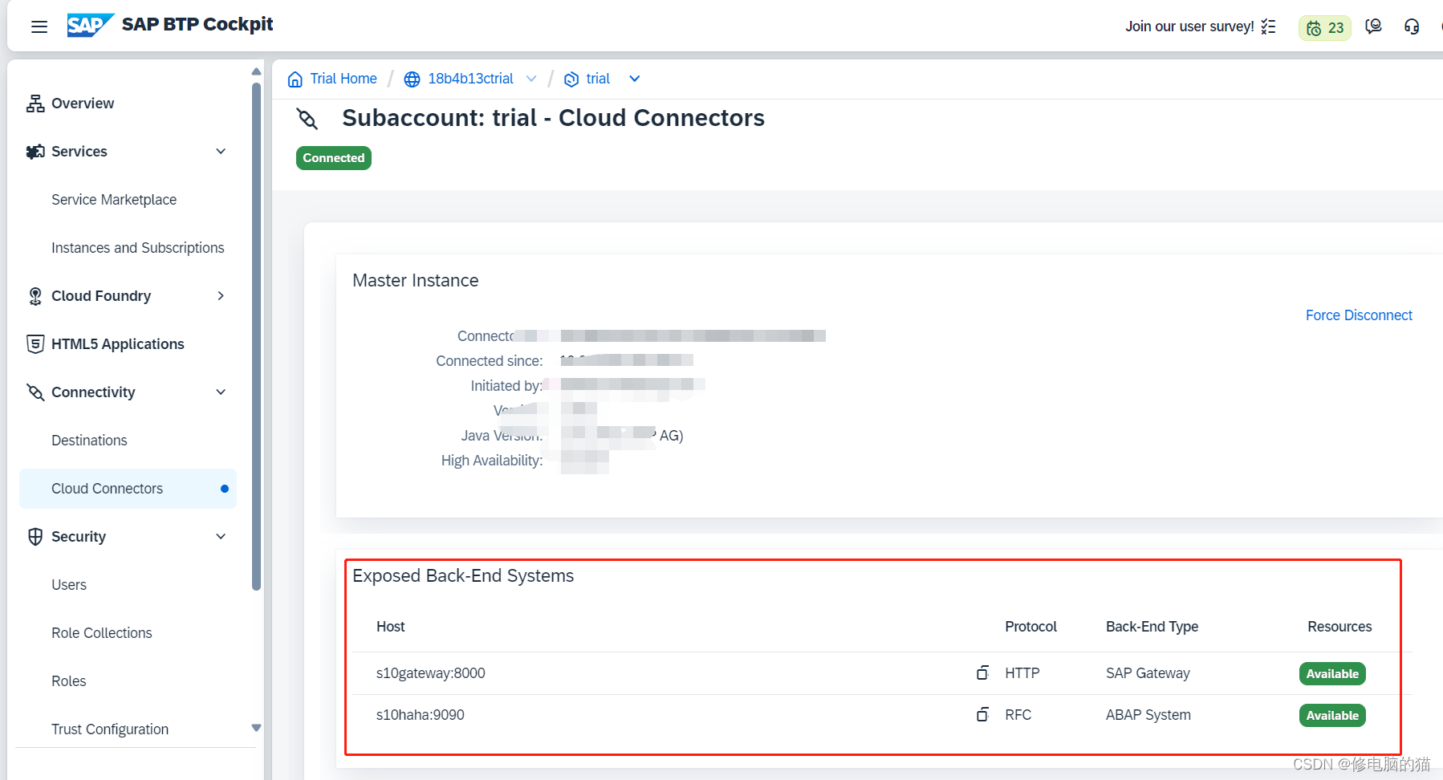Click Join our user survey link
Viewport: 1443px width, 780px height.
coord(1189,26)
